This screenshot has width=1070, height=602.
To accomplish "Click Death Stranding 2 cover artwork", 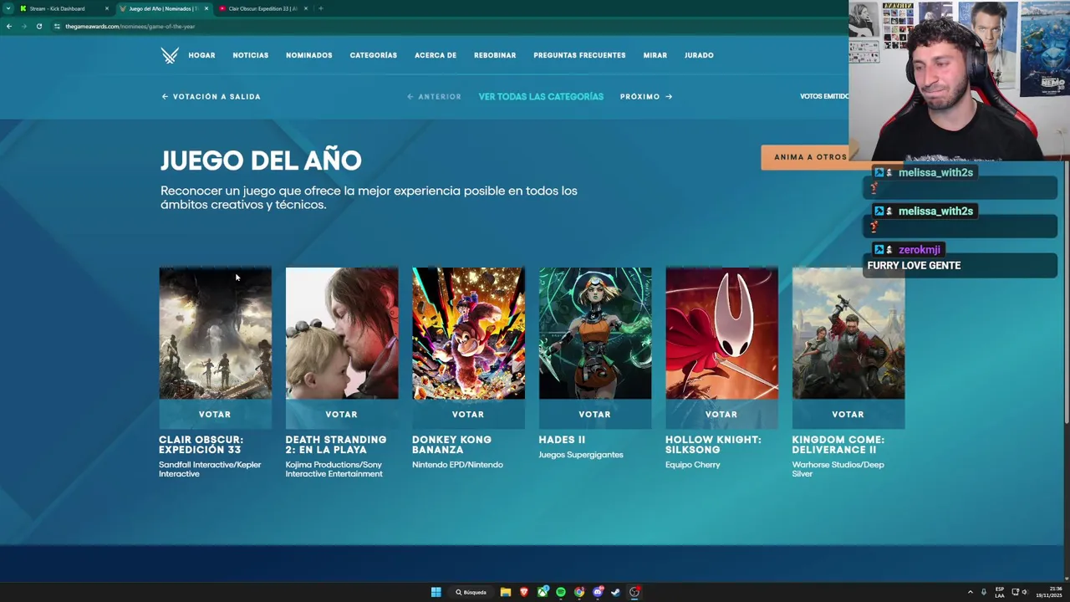I will coord(342,333).
